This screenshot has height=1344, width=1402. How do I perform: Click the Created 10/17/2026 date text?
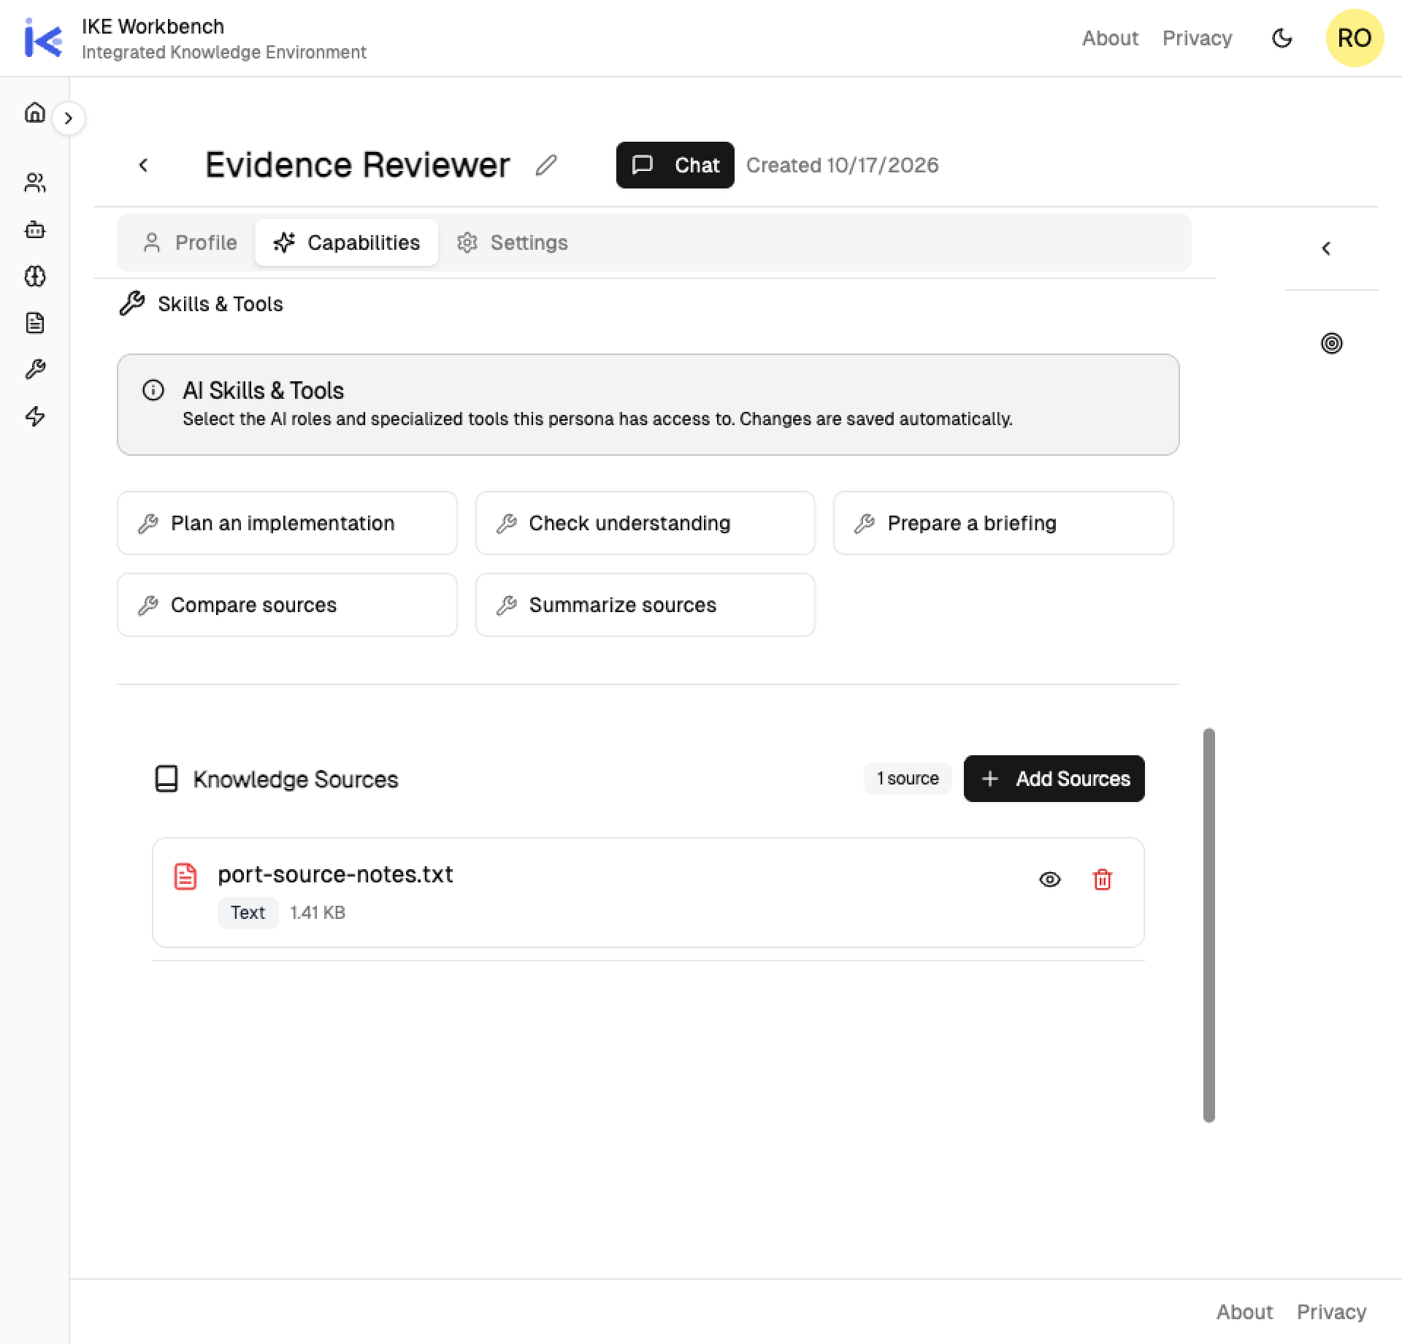tap(843, 165)
